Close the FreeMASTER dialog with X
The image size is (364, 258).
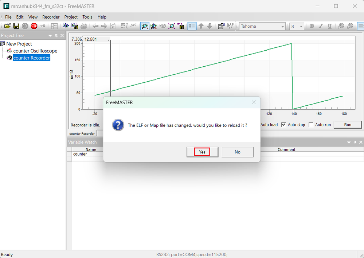click(254, 102)
